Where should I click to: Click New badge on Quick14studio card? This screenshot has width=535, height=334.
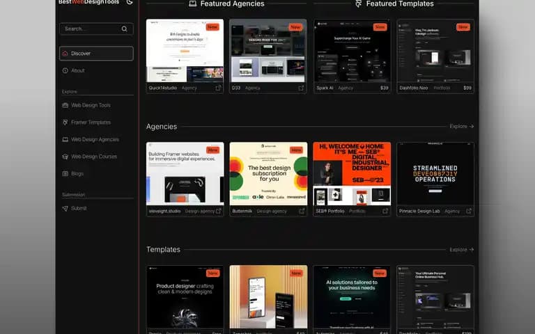[212, 27]
